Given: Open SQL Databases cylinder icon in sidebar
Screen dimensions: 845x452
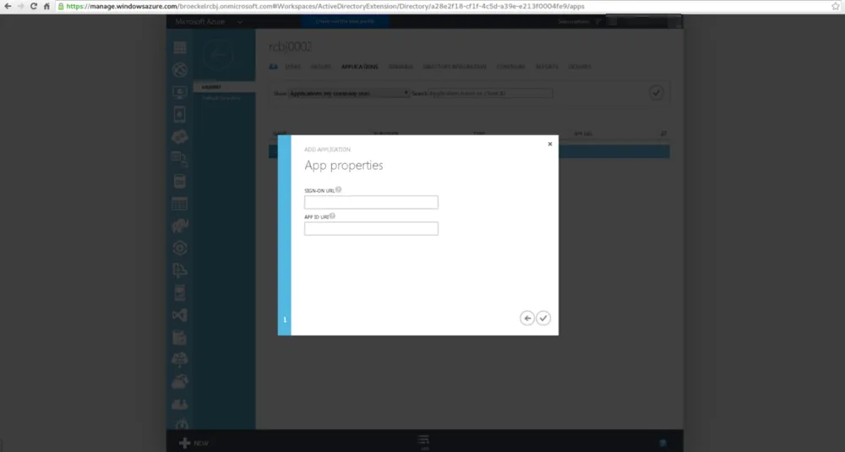Looking at the screenshot, I should pos(179,181).
